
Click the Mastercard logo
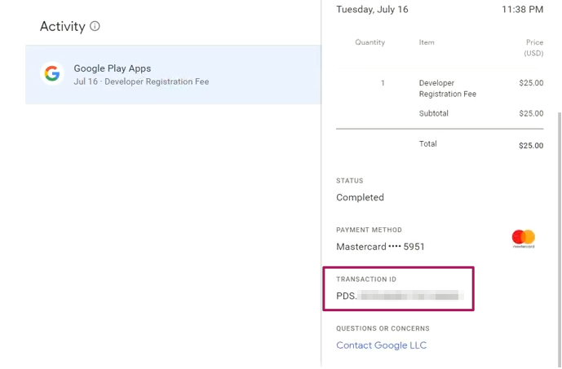523,239
